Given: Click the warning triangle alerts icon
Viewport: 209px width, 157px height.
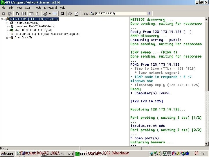Looking at the screenshot, I should coord(37,14).
